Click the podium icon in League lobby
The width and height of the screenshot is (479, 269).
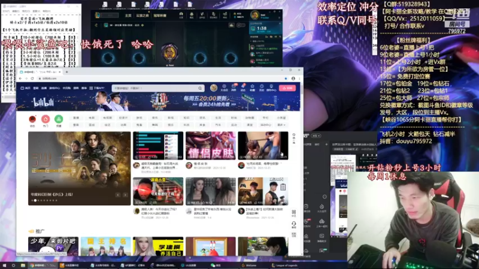tap(232, 25)
